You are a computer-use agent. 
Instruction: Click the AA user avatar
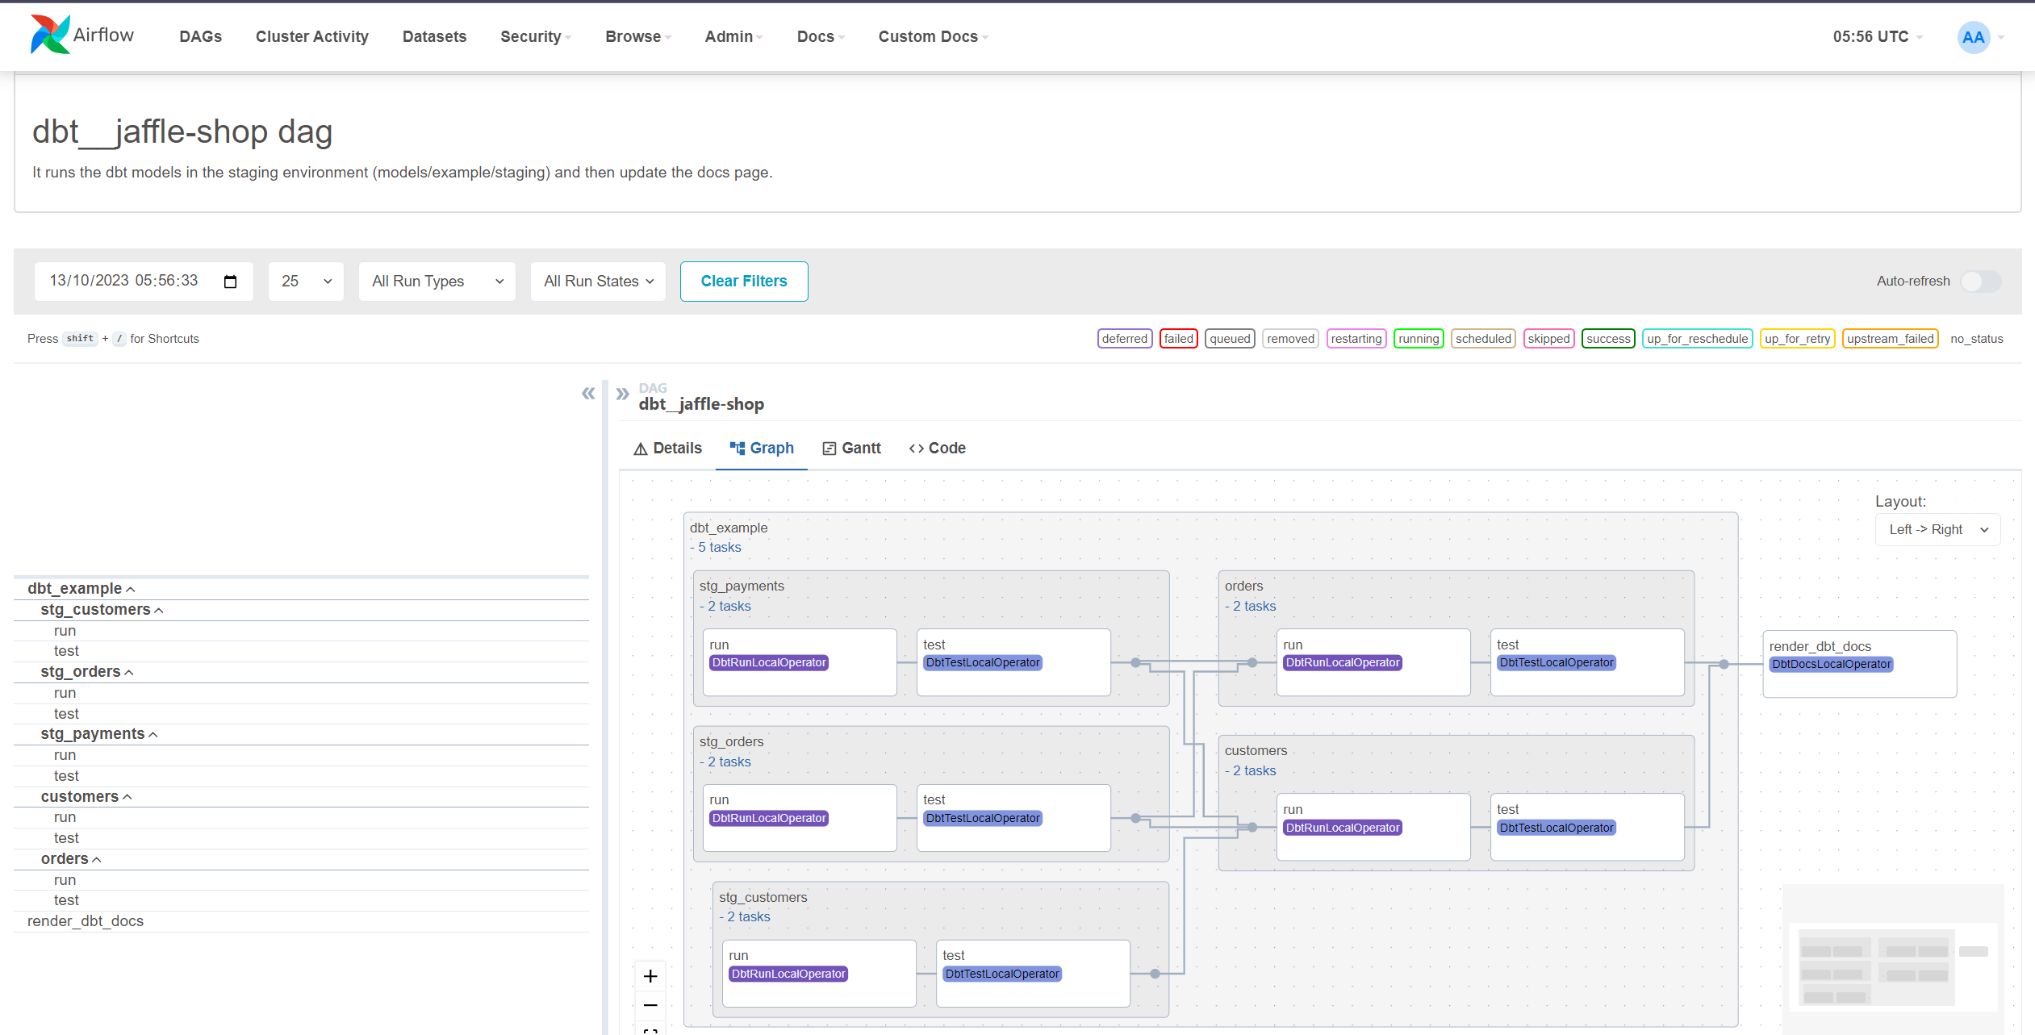click(x=1973, y=37)
